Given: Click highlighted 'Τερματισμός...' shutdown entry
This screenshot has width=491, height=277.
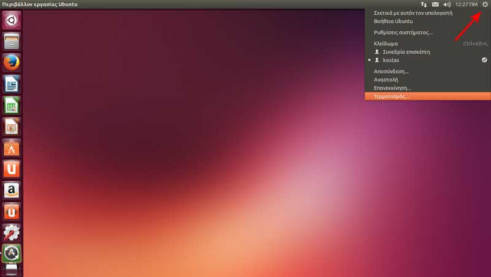Looking at the screenshot, I should pos(428,96).
